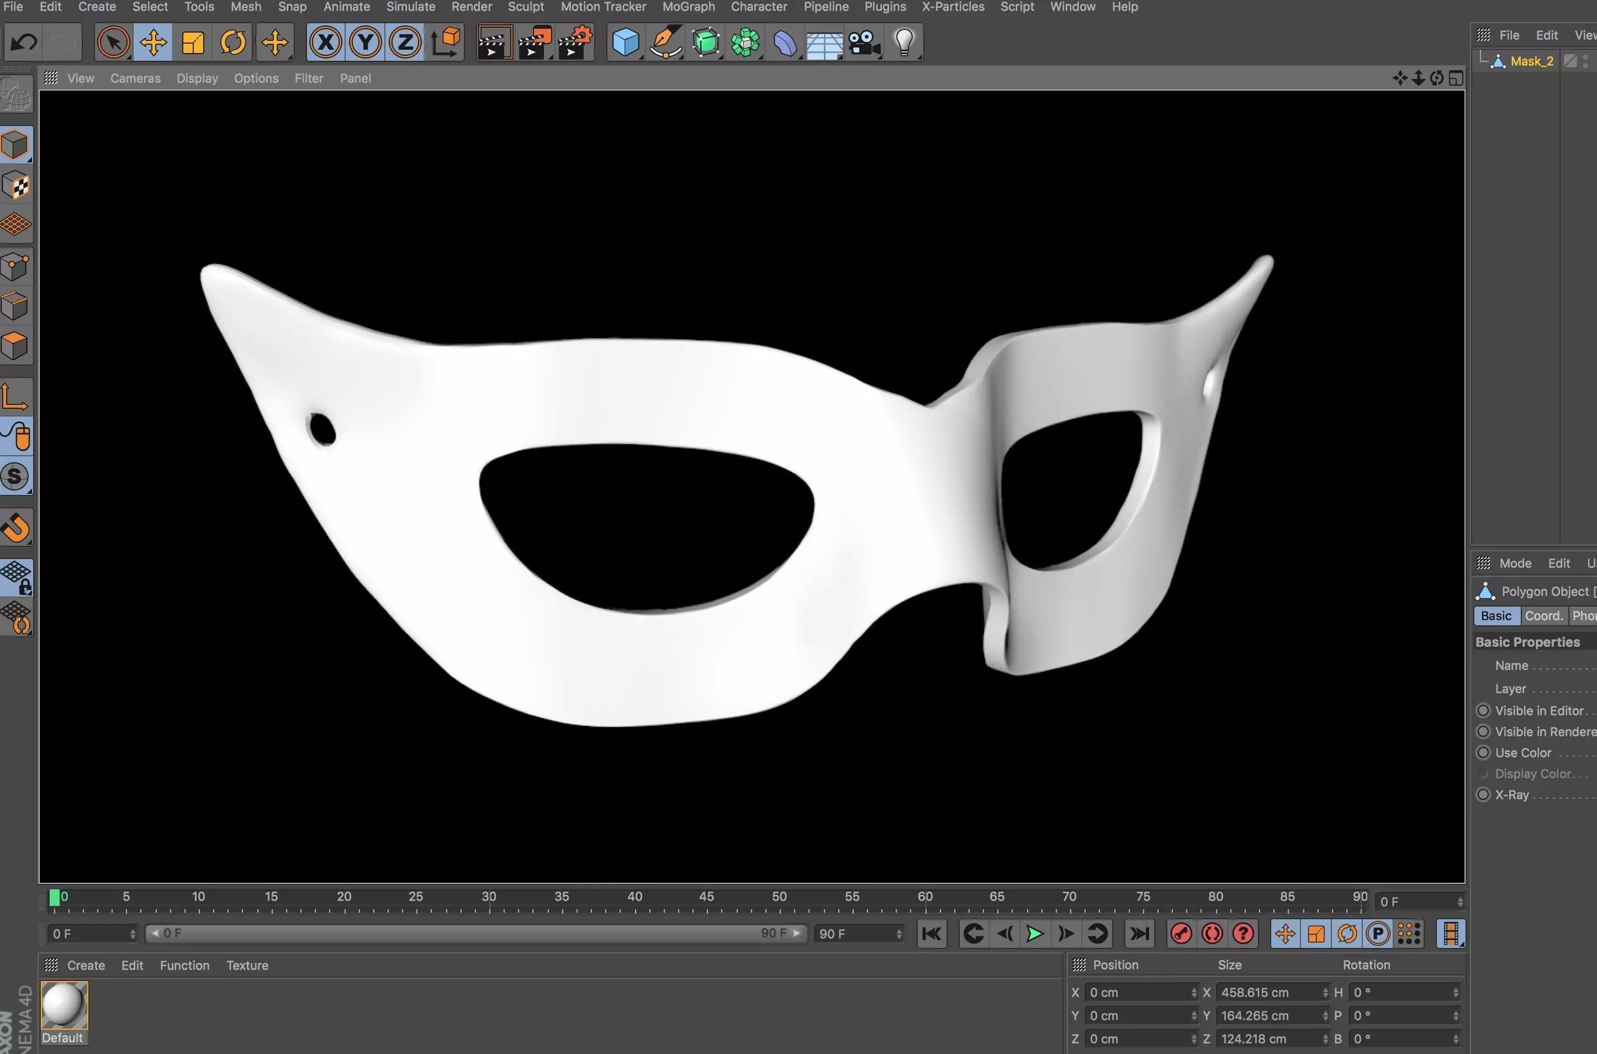Image resolution: width=1597 pixels, height=1054 pixels.
Task: Toggle Y axis lock
Action: [366, 43]
